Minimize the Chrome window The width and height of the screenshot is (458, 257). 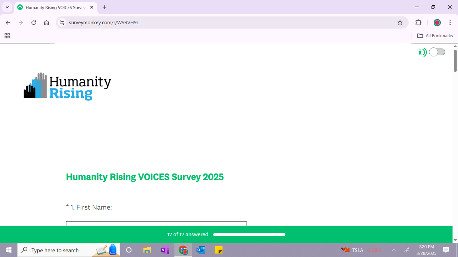pos(417,7)
